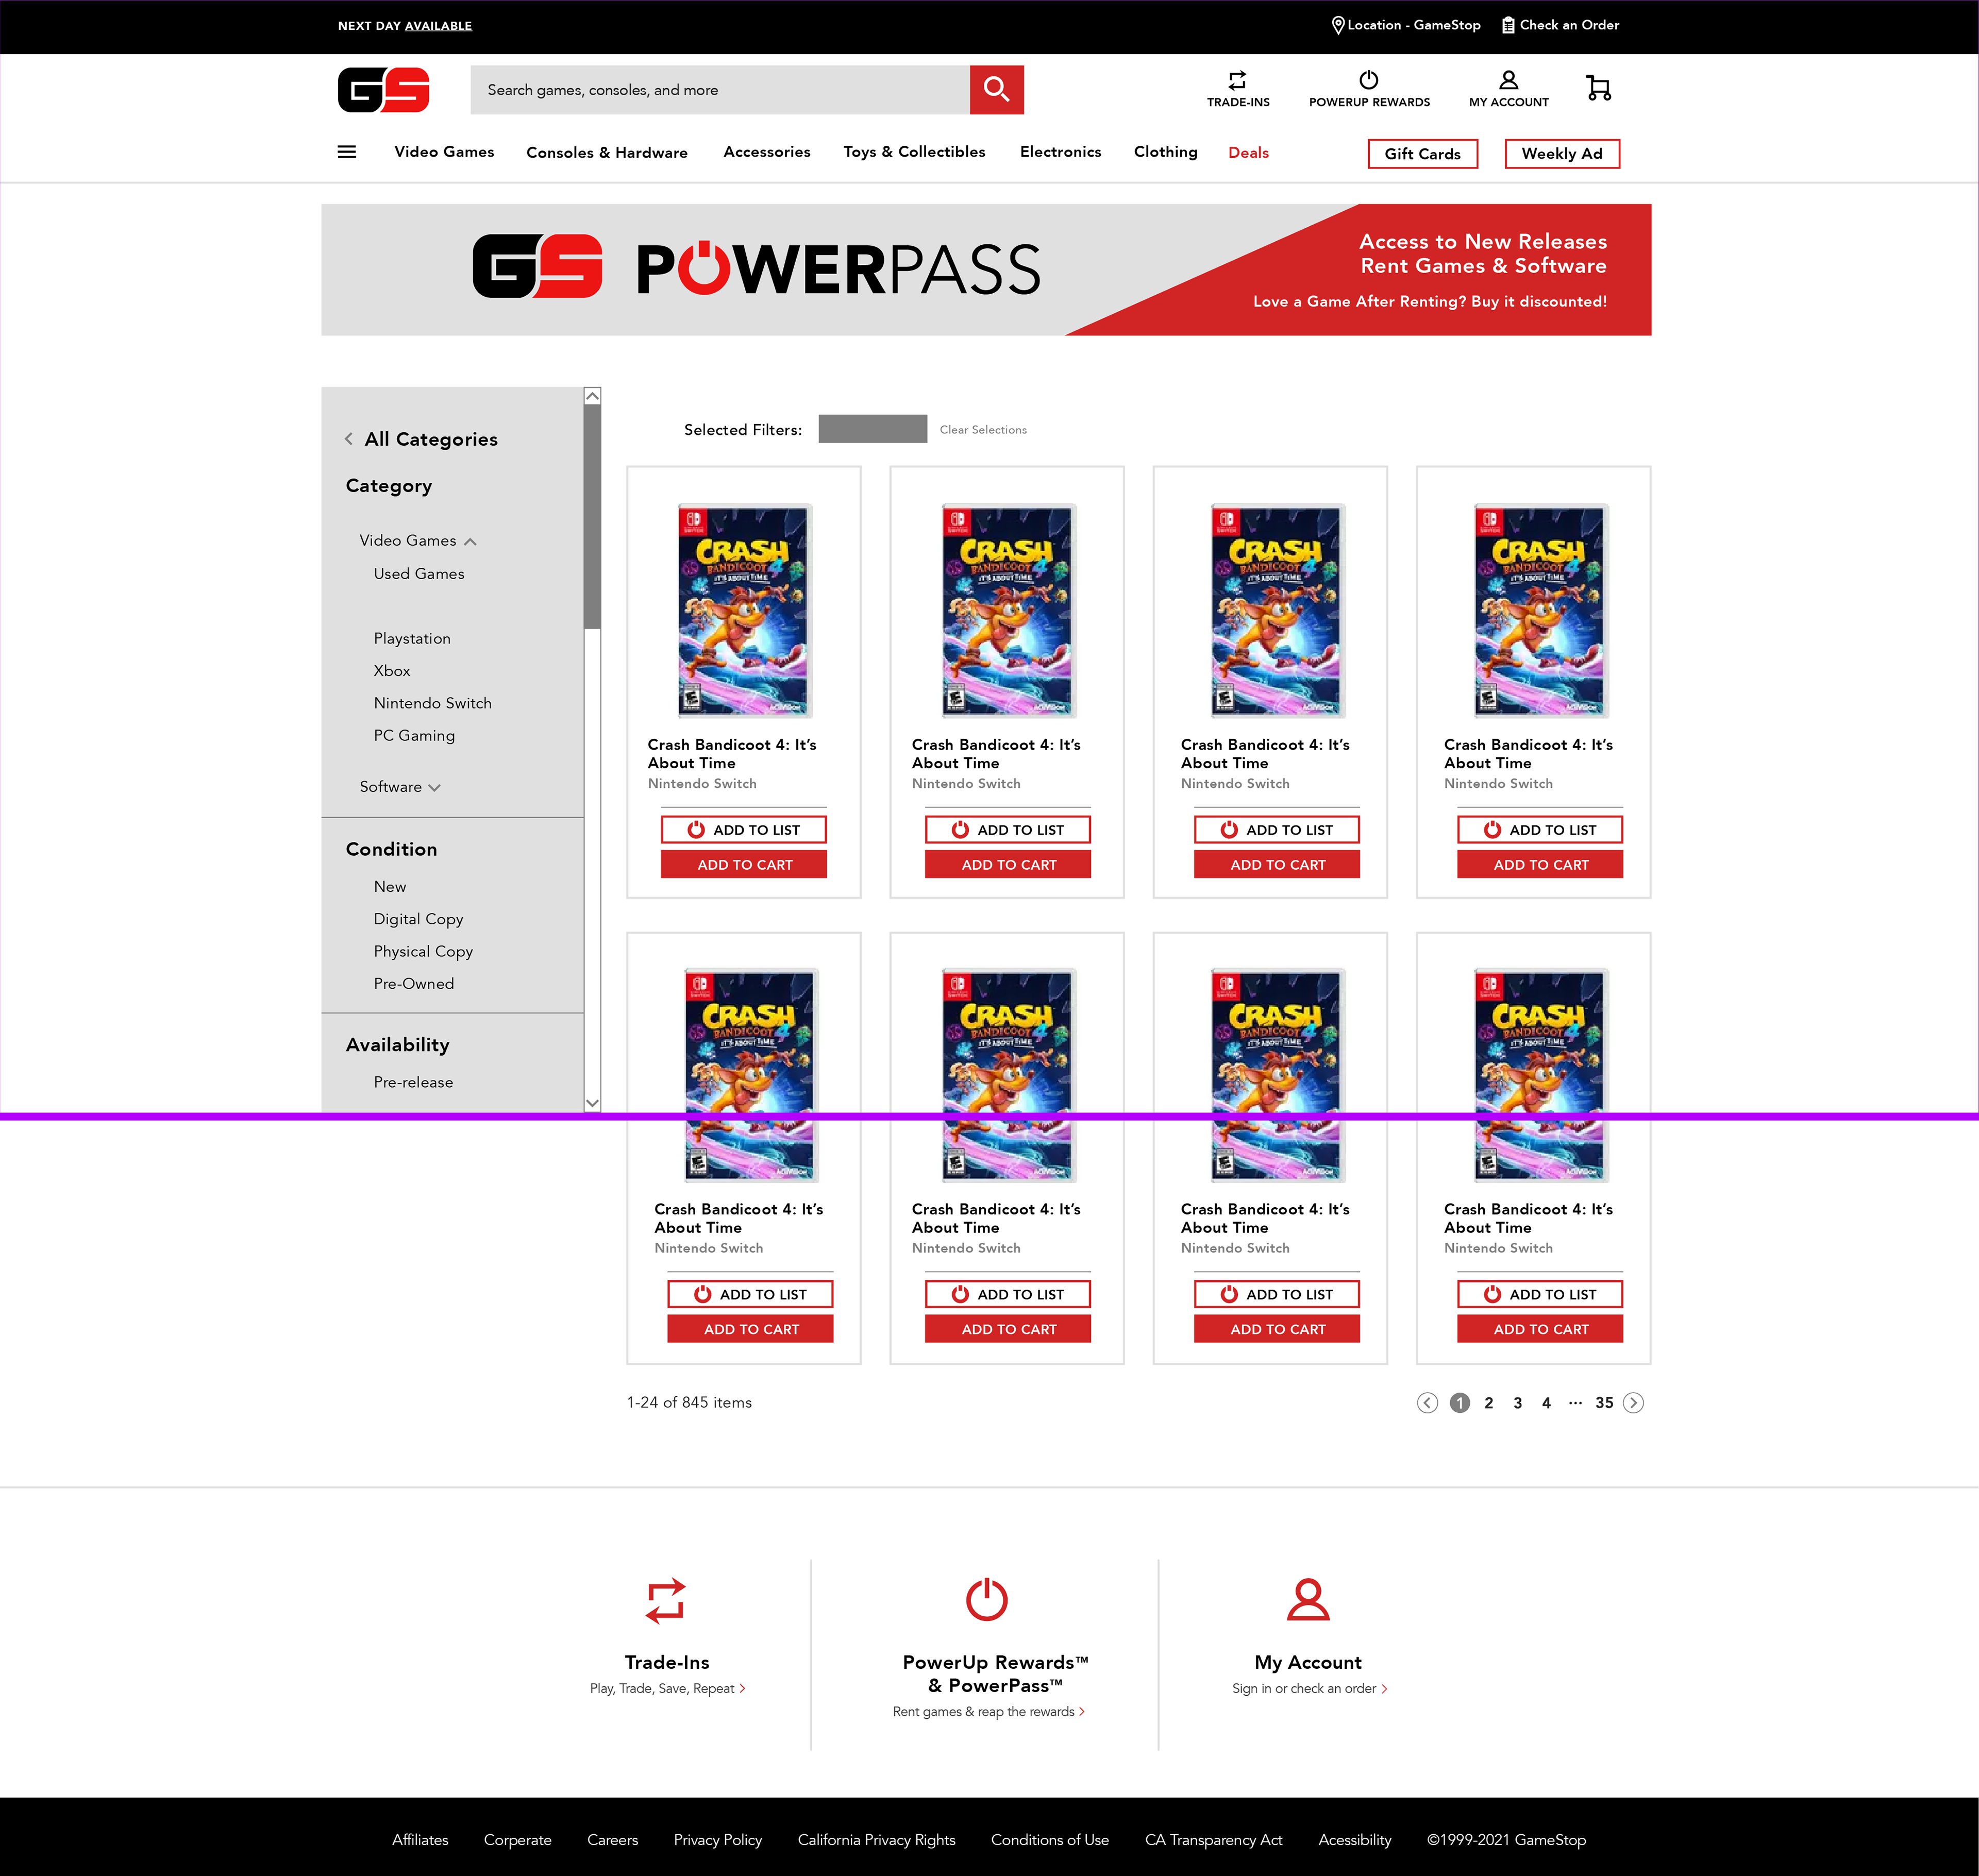Open NEXT DAY AVAILABLE link in top bar
This screenshot has width=1979, height=1876.
point(405,26)
